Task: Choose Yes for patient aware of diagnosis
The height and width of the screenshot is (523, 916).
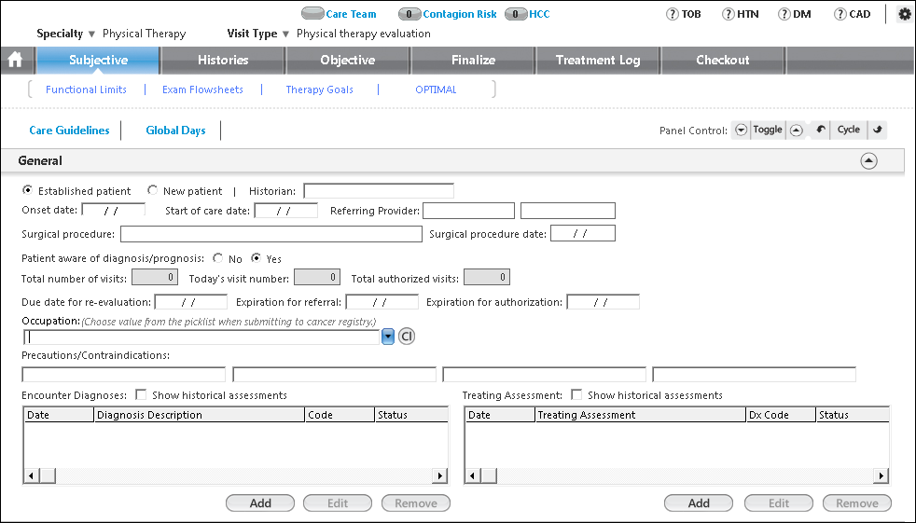Action: pyautogui.click(x=256, y=258)
